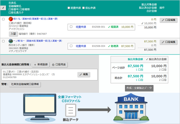
Task: Click the 振込データ CSV file icon
Action: 71,110
